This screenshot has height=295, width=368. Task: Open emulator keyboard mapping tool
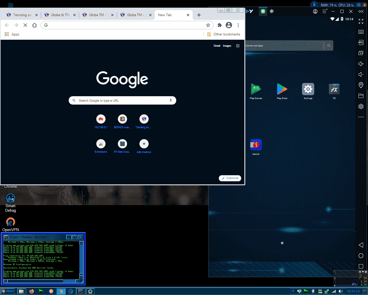coord(361,32)
